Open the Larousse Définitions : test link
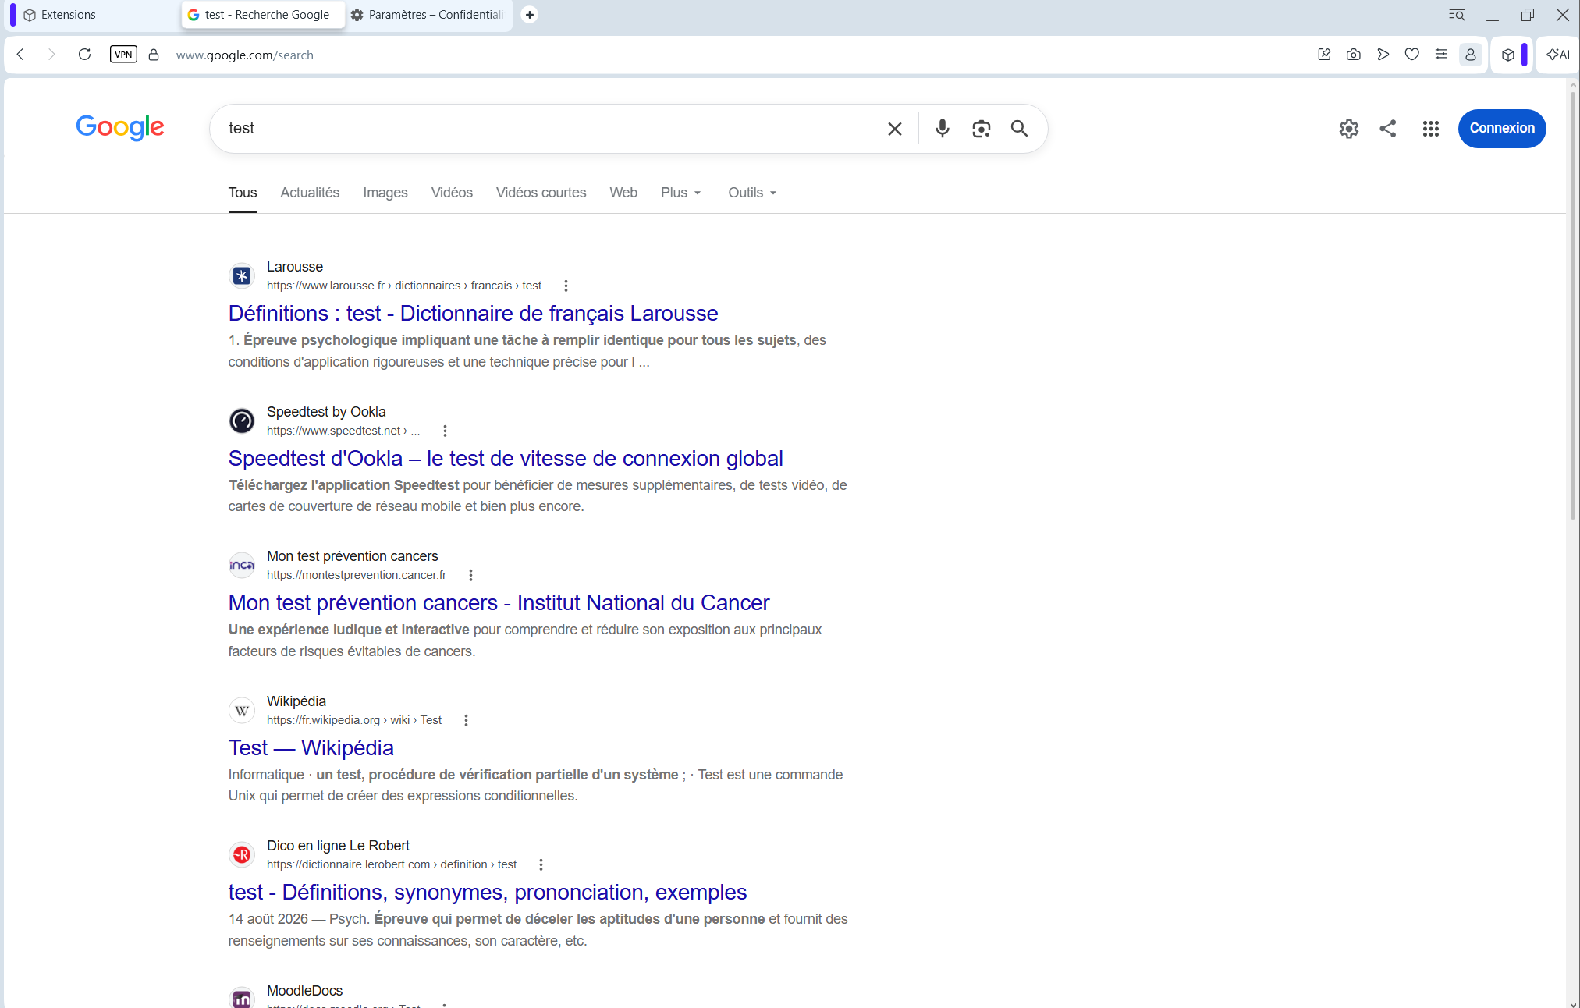Image resolution: width=1580 pixels, height=1008 pixels. pos(473,314)
